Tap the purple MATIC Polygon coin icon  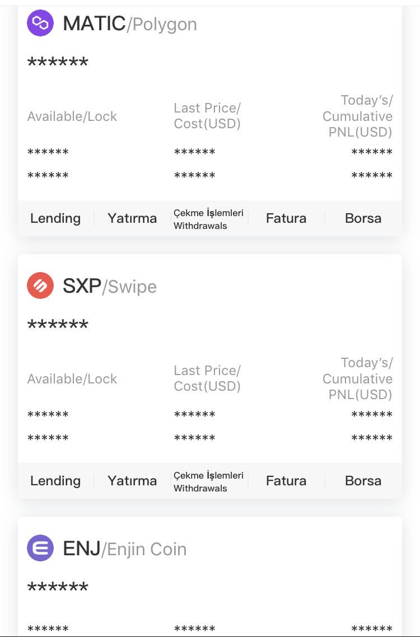coord(40,23)
